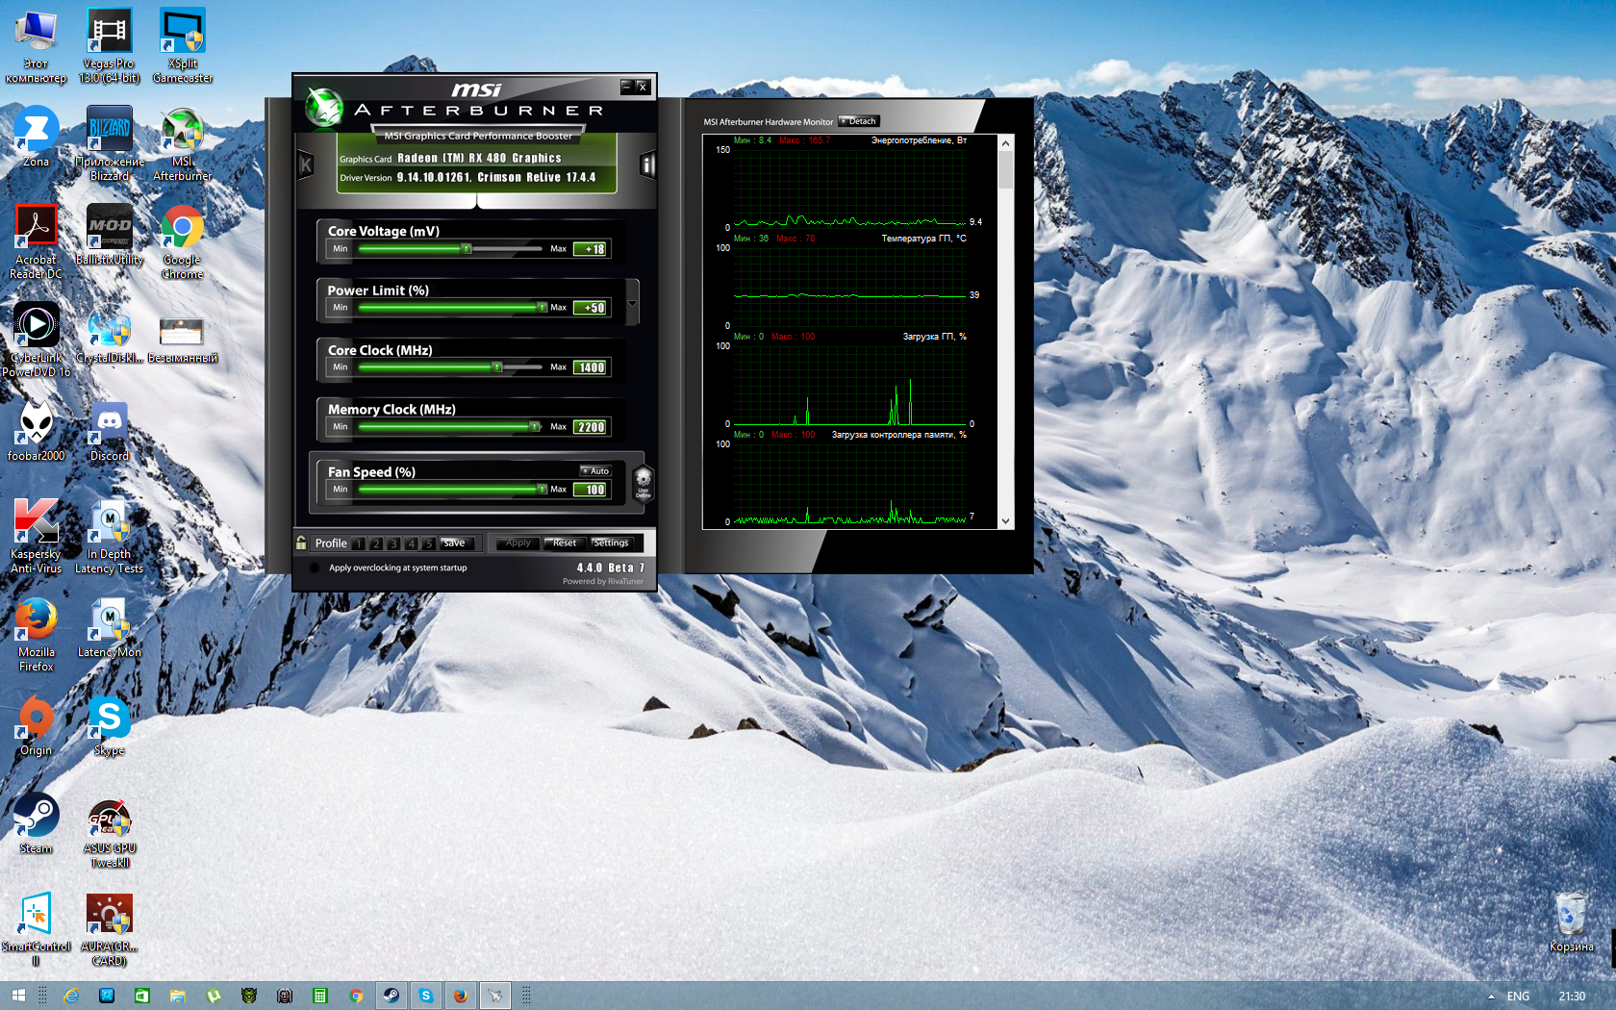Image resolution: width=1616 pixels, height=1010 pixels.
Task: Select the SmartControl II desktop icon
Action: tap(36, 929)
